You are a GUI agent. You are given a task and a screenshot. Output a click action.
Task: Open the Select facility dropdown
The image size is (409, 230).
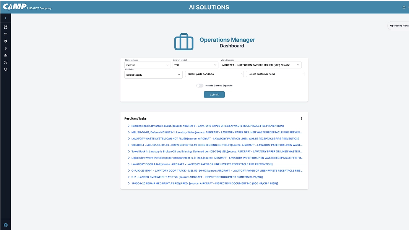click(x=153, y=75)
